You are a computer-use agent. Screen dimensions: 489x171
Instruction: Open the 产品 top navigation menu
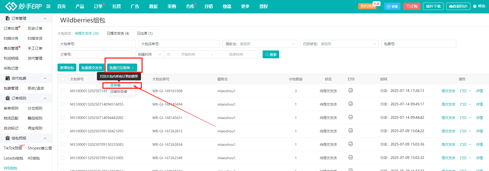point(80,6)
